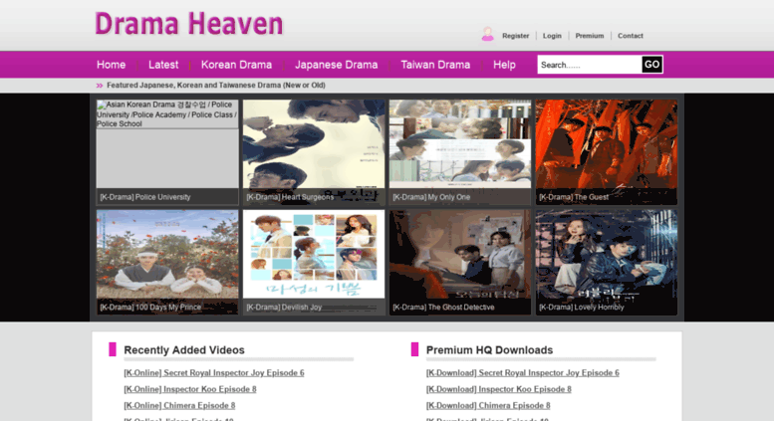
Task: Click the [K-Drama] Heart Surgeons caption
Action: [x=290, y=197]
